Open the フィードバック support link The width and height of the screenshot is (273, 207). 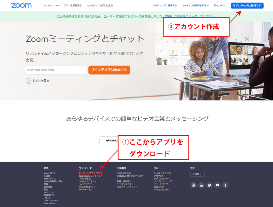(x=160, y=184)
